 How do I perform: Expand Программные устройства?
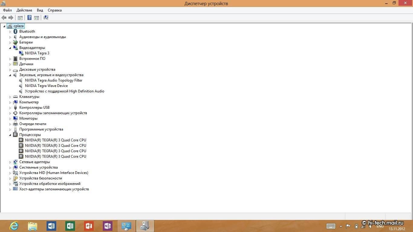10,129
